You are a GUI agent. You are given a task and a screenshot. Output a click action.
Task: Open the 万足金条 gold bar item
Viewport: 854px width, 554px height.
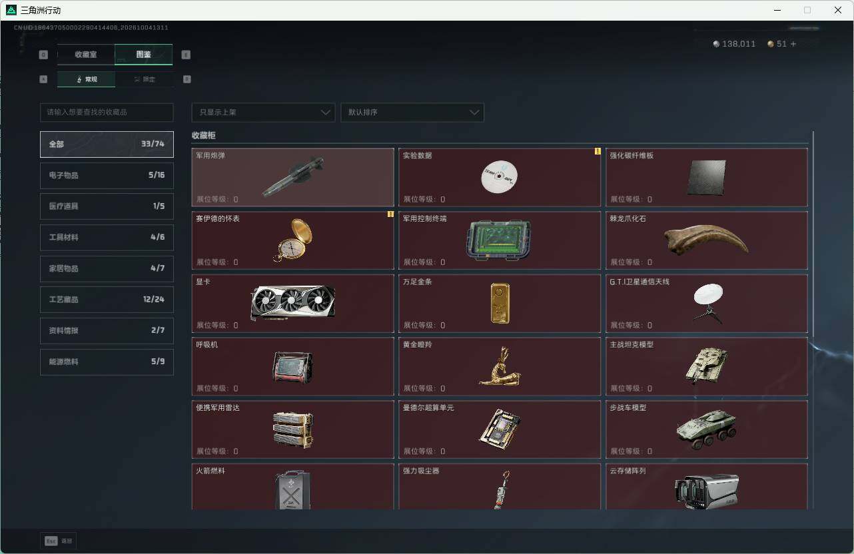coord(500,304)
